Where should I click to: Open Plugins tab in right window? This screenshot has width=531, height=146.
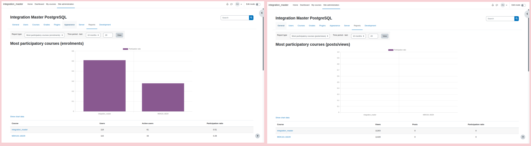click(322, 26)
